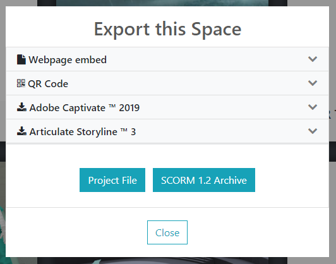The width and height of the screenshot is (336, 264).
Task: Export the SCORM 1.2 Archive
Action: (x=204, y=180)
